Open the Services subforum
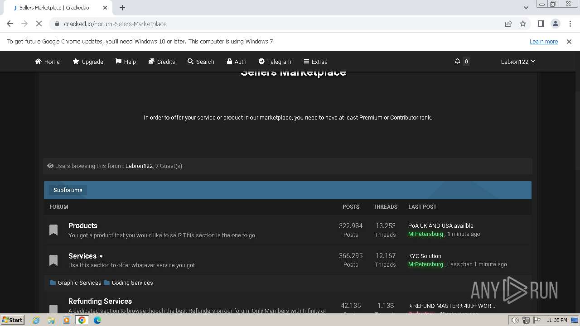 [82, 256]
